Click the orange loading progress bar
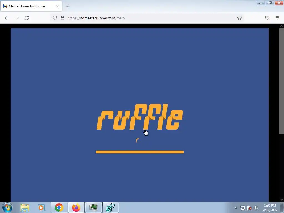This screenshot has height=213, width=284. click(140, 152)
